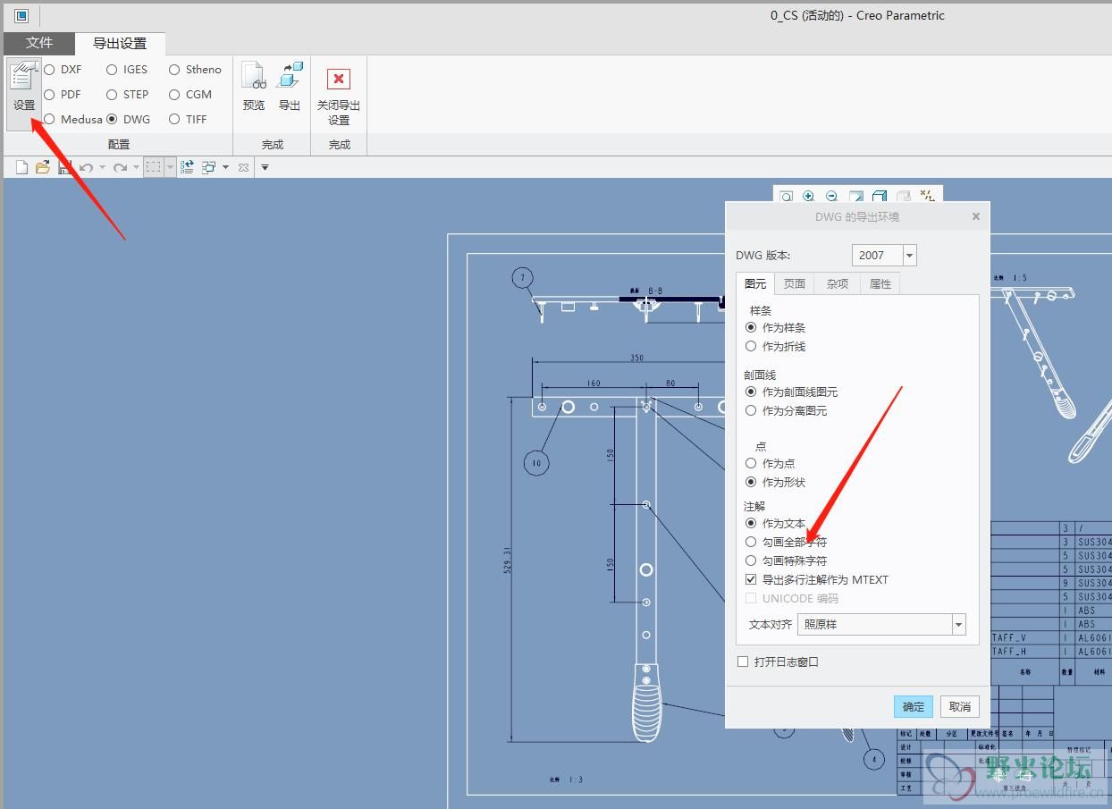The height and width of the screenshot is (809, 1112).
Task: Switch to the 属性 dialog tab
Action: [x=880, y=283]
